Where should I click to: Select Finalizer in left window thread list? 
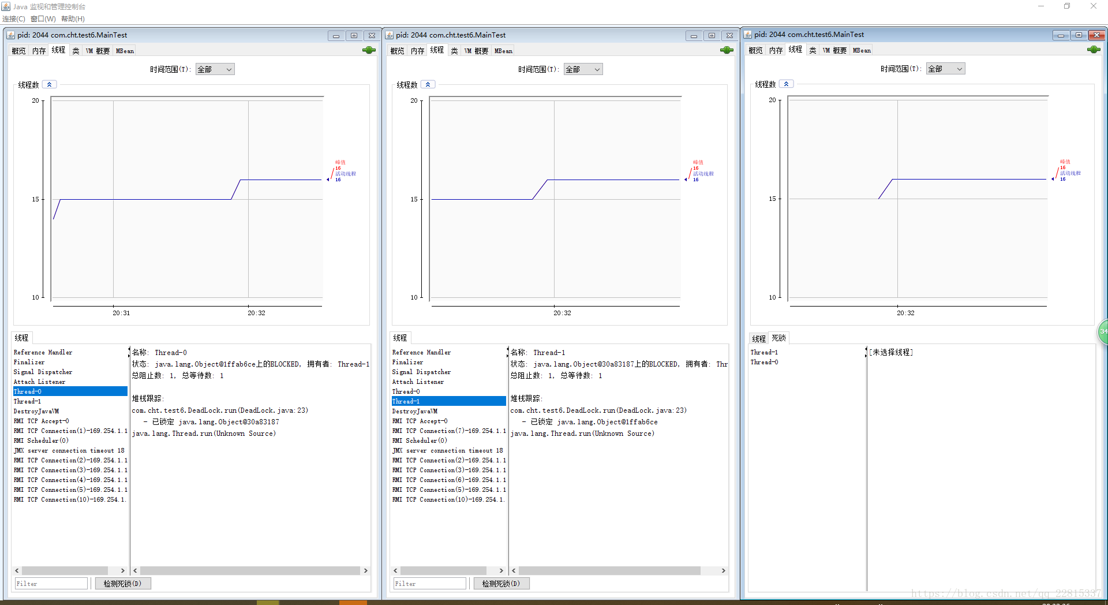[70, 362]
